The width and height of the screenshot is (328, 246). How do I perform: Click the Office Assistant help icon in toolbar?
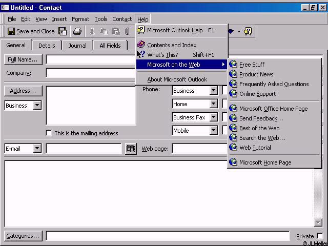point(248,31)
